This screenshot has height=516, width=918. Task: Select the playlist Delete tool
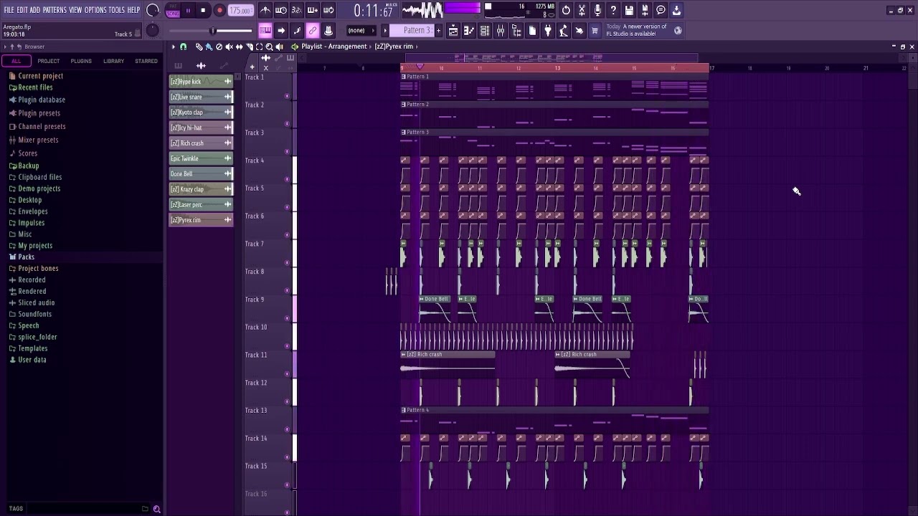pyautogui.click(x=219, y=47)
